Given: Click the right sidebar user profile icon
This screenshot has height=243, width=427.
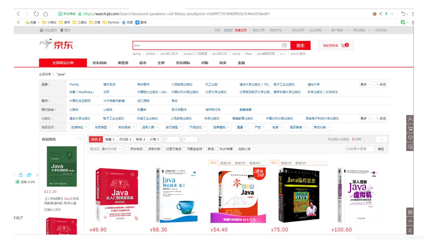Looking at the screenshot, I should (x=410, y=119).
